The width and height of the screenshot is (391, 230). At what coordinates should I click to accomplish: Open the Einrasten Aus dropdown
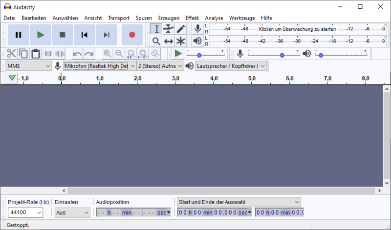[x=72, y=212]
